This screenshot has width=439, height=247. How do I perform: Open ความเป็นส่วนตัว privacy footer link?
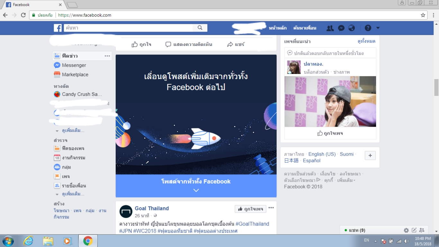pyautogui.click(x=300, y=174)
